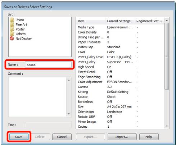Select the Media Type row

(120, 27)
